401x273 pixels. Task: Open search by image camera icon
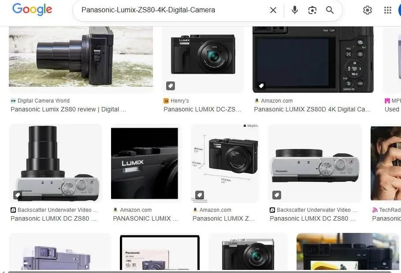(312, 10)
